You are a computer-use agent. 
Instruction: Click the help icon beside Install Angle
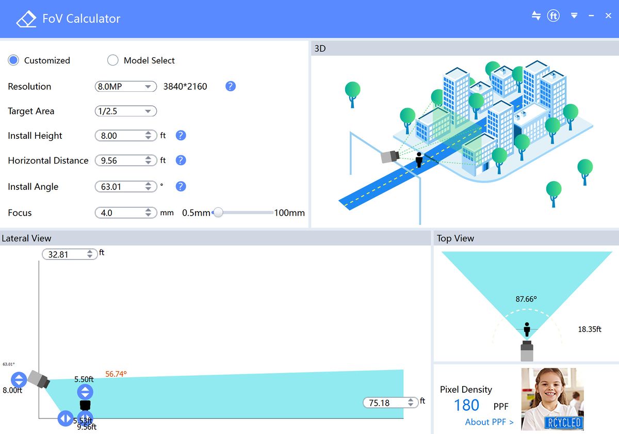coord(181,186)
